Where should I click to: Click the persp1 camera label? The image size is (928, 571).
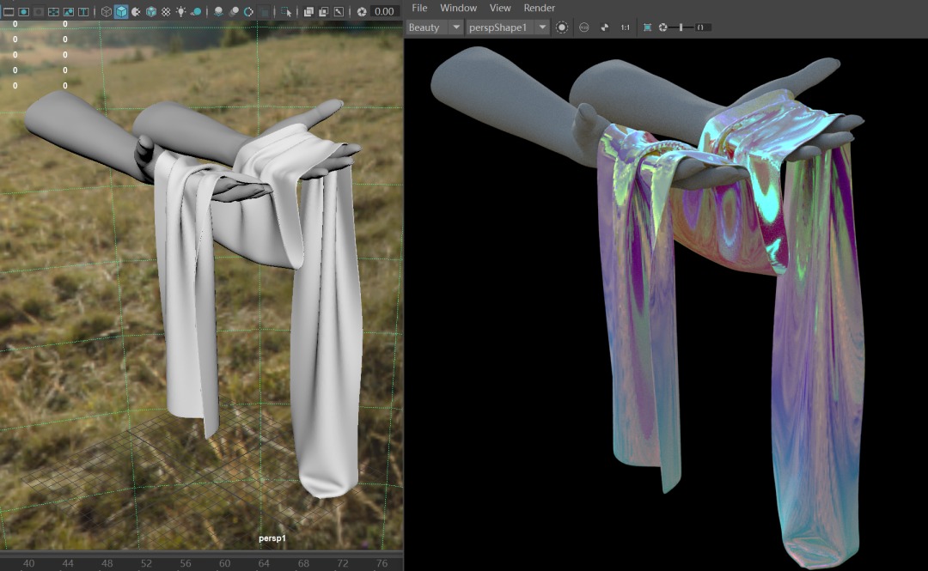(272, 538)
